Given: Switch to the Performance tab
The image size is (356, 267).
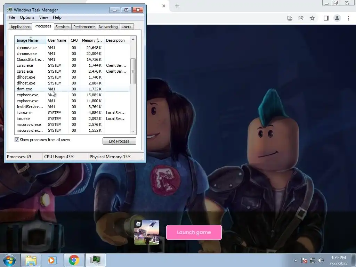Looking at the screenshot, I should coord(84,27).
